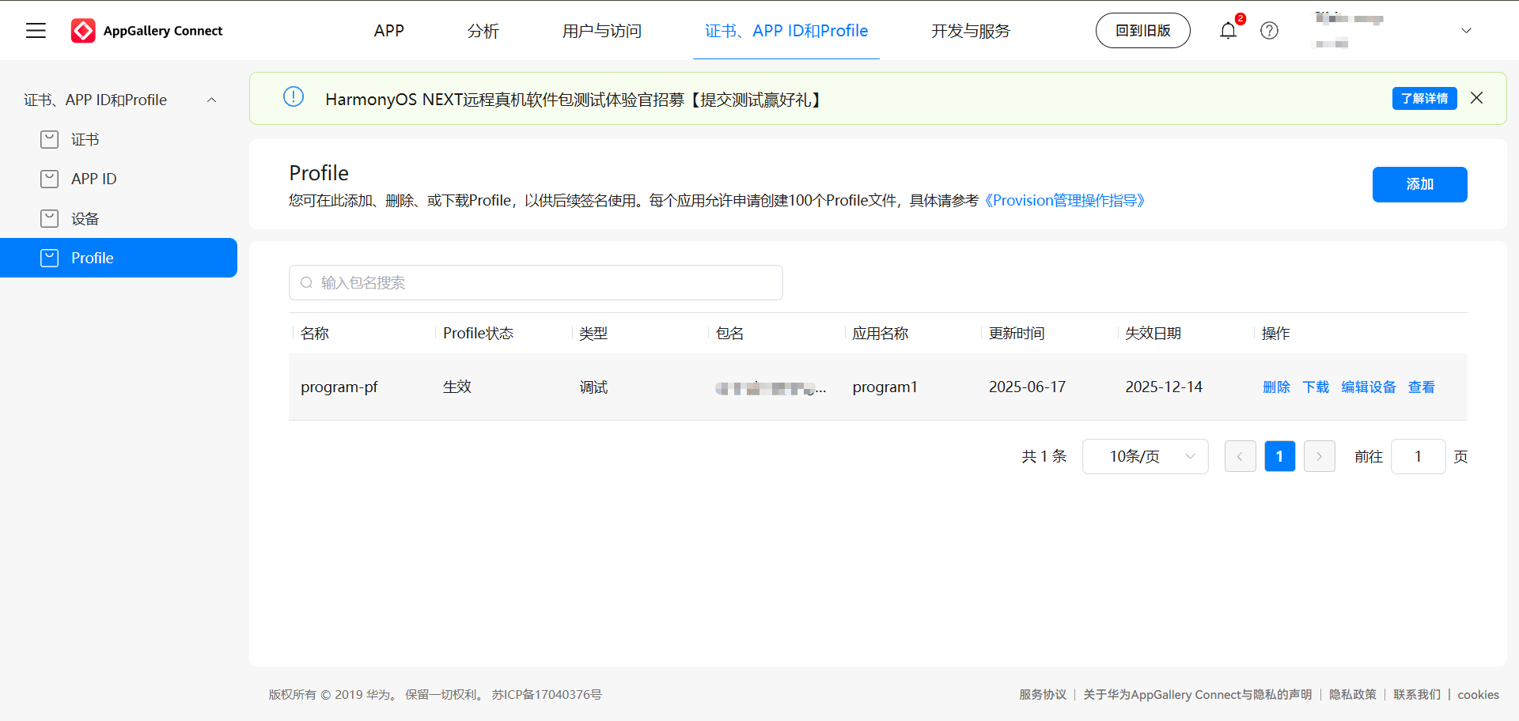Click the 回到旧版 button
The image size is (1519, 721).
pos(1142,31)
